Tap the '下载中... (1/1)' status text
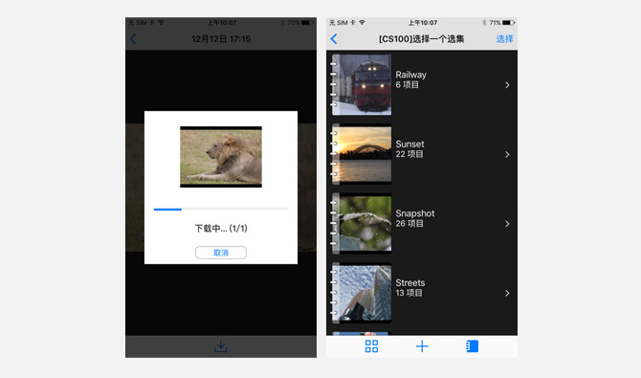 click(221, 229)
